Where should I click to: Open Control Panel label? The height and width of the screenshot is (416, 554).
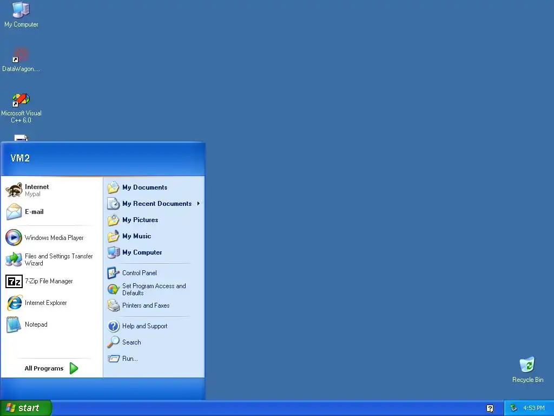pos(140,273)
